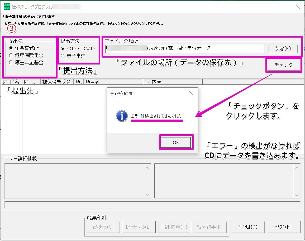Image resolution: width=305 pixels, height=241 pixels.
Task: Open help with ヘルプ(H) button
Action: [283, 227]
